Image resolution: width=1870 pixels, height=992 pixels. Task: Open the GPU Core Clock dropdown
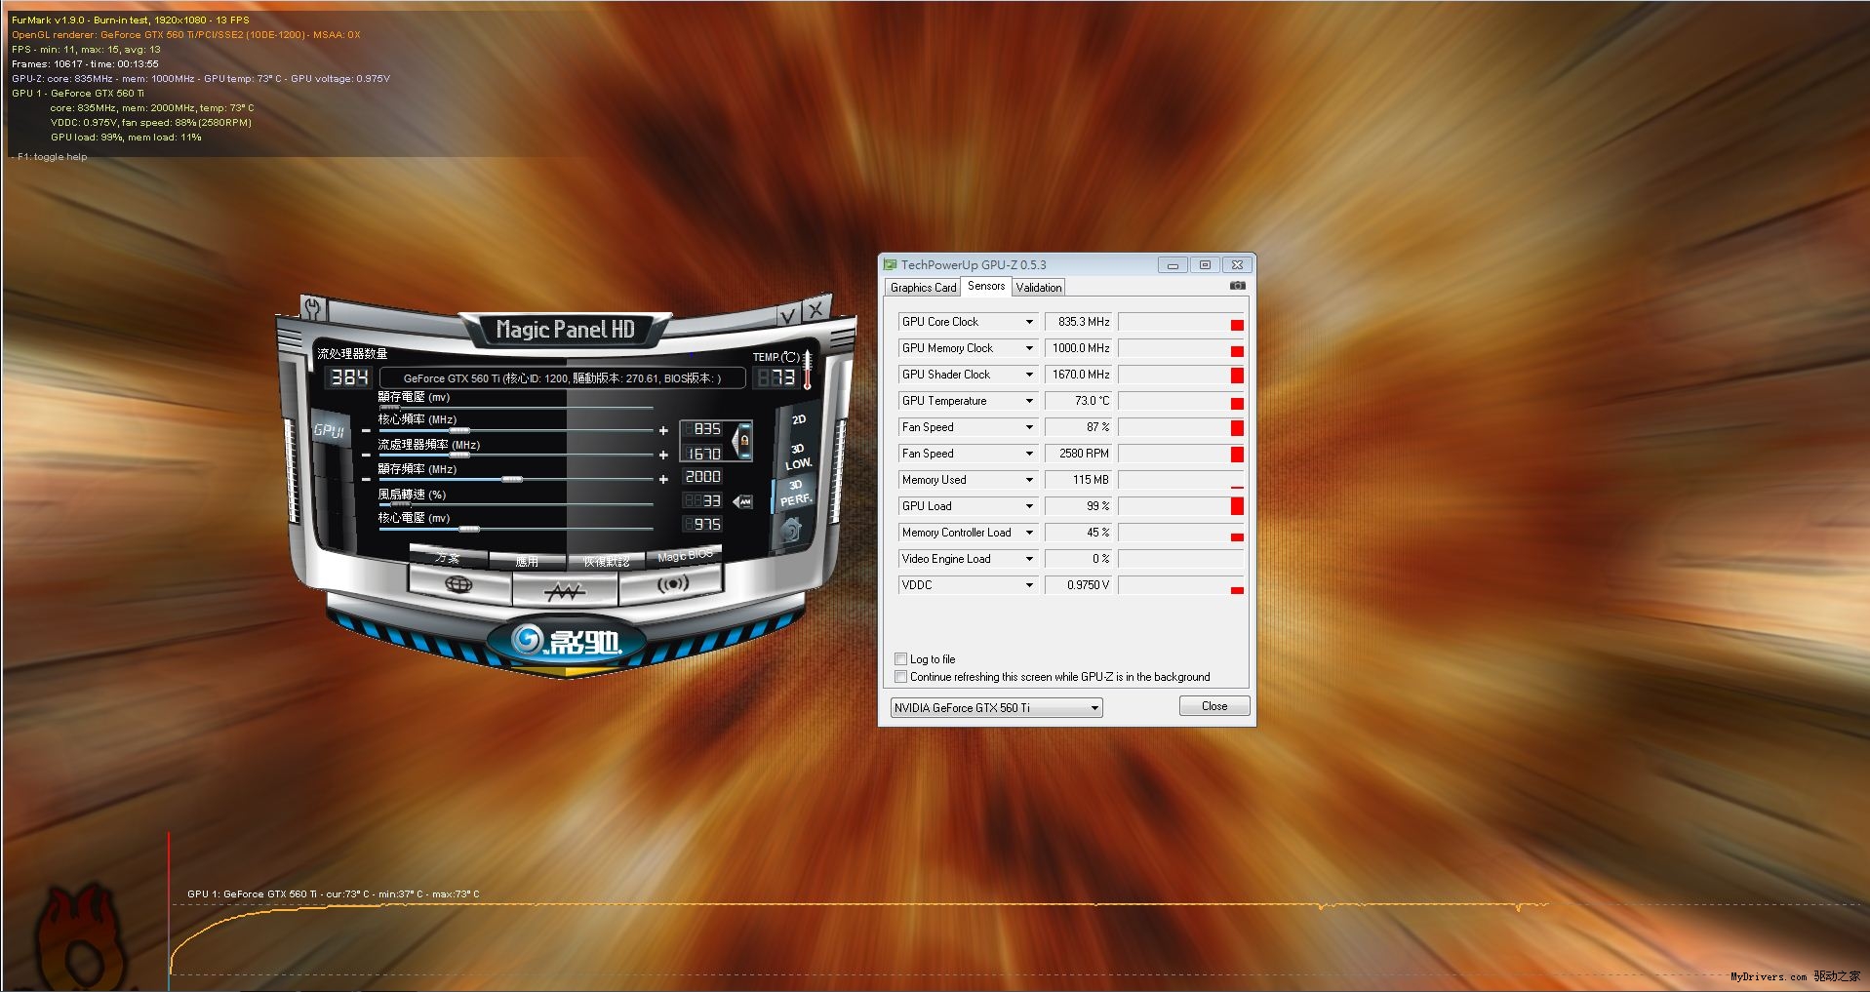tap(968, 322)
